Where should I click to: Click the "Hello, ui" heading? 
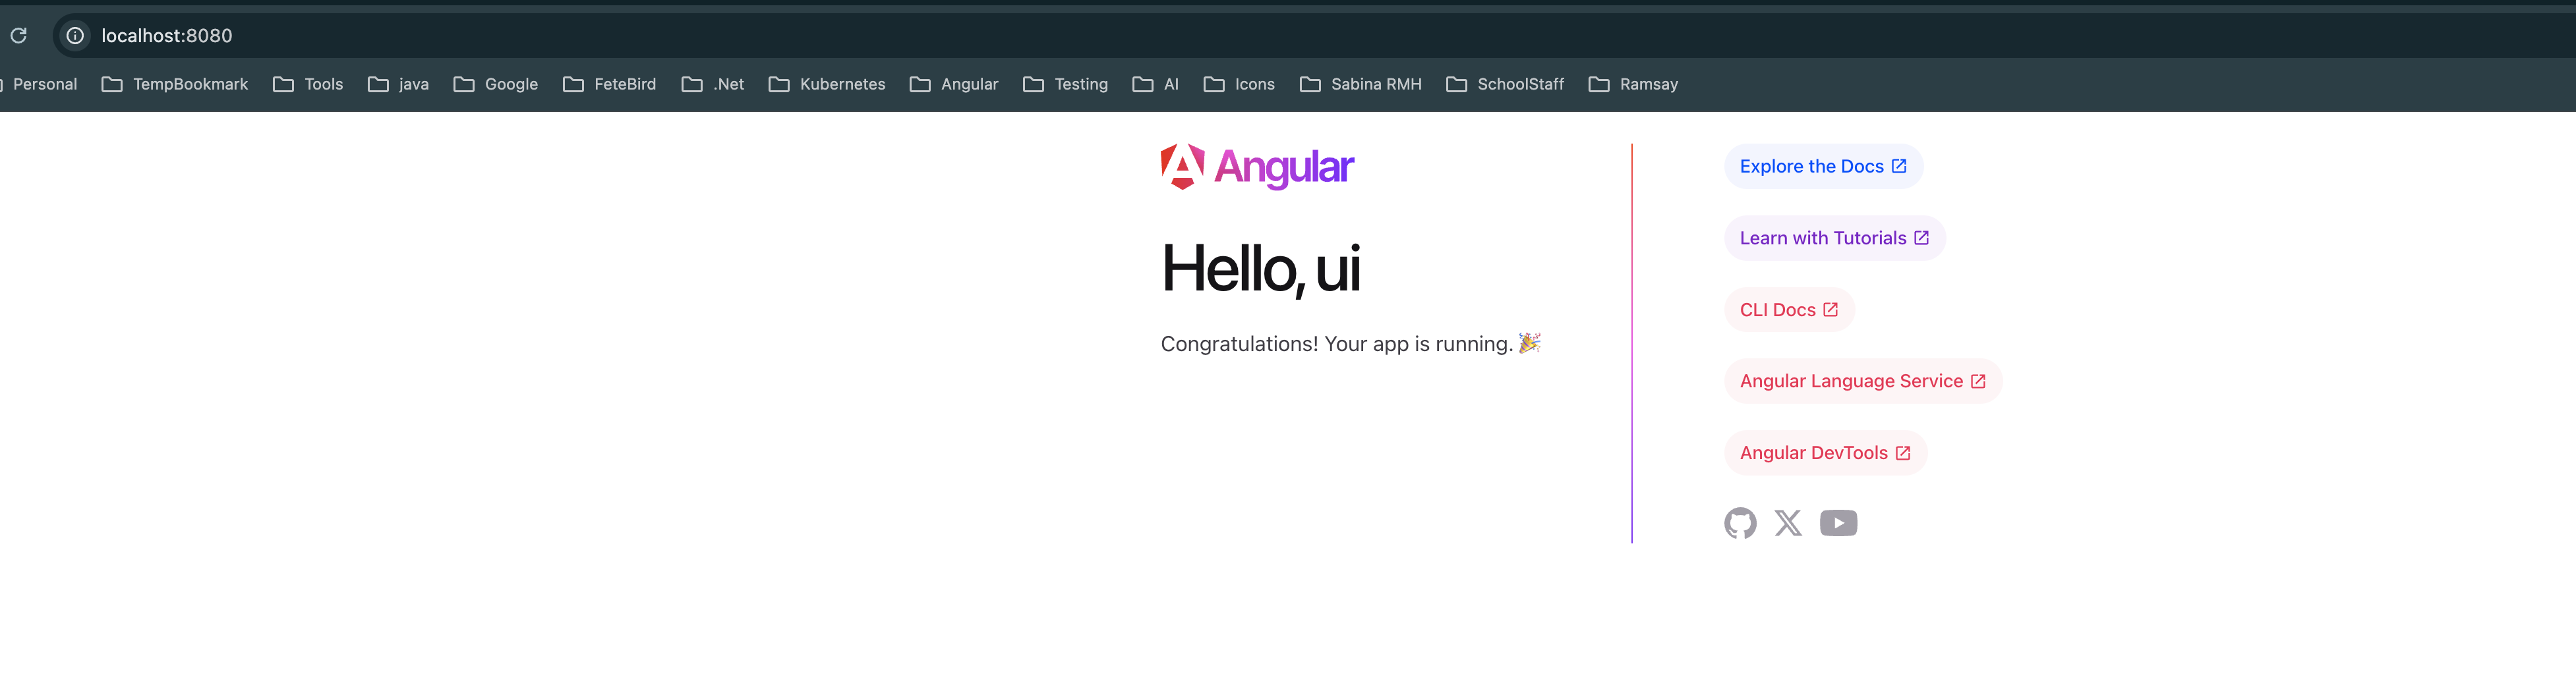[x=1260, y=269]
